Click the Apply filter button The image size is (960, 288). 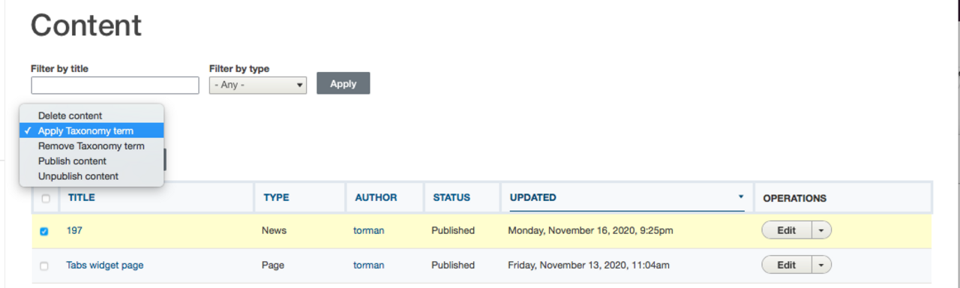click(x=343, y=83)
